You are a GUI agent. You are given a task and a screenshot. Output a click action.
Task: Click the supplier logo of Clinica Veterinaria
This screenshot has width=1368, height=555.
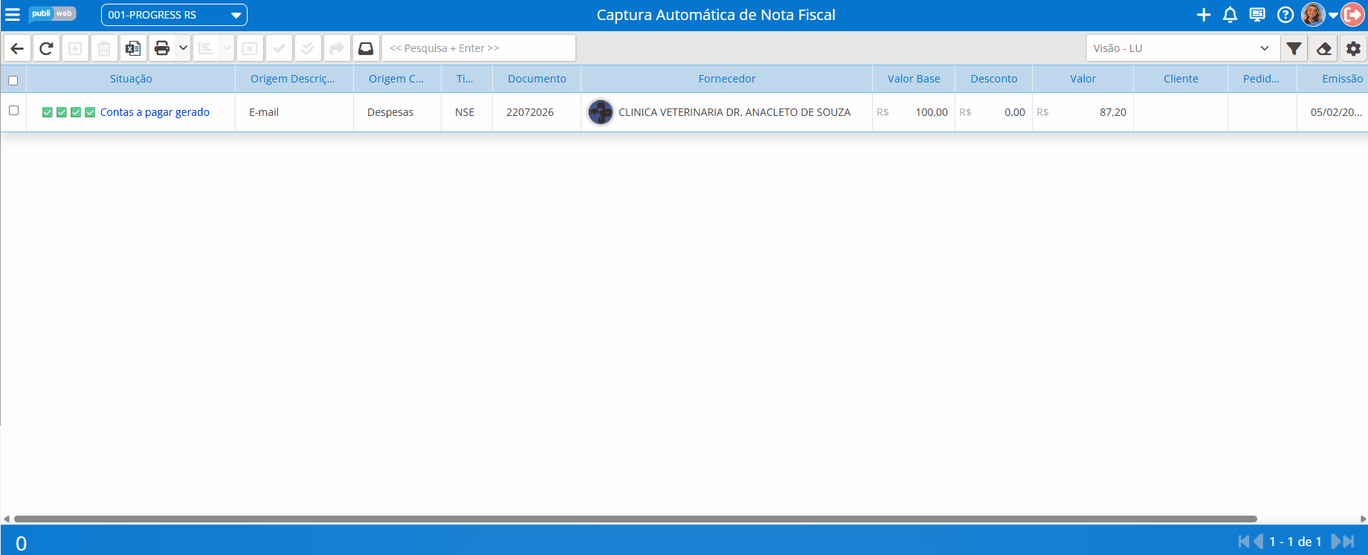pyautogui.click(x=601, y=112)
